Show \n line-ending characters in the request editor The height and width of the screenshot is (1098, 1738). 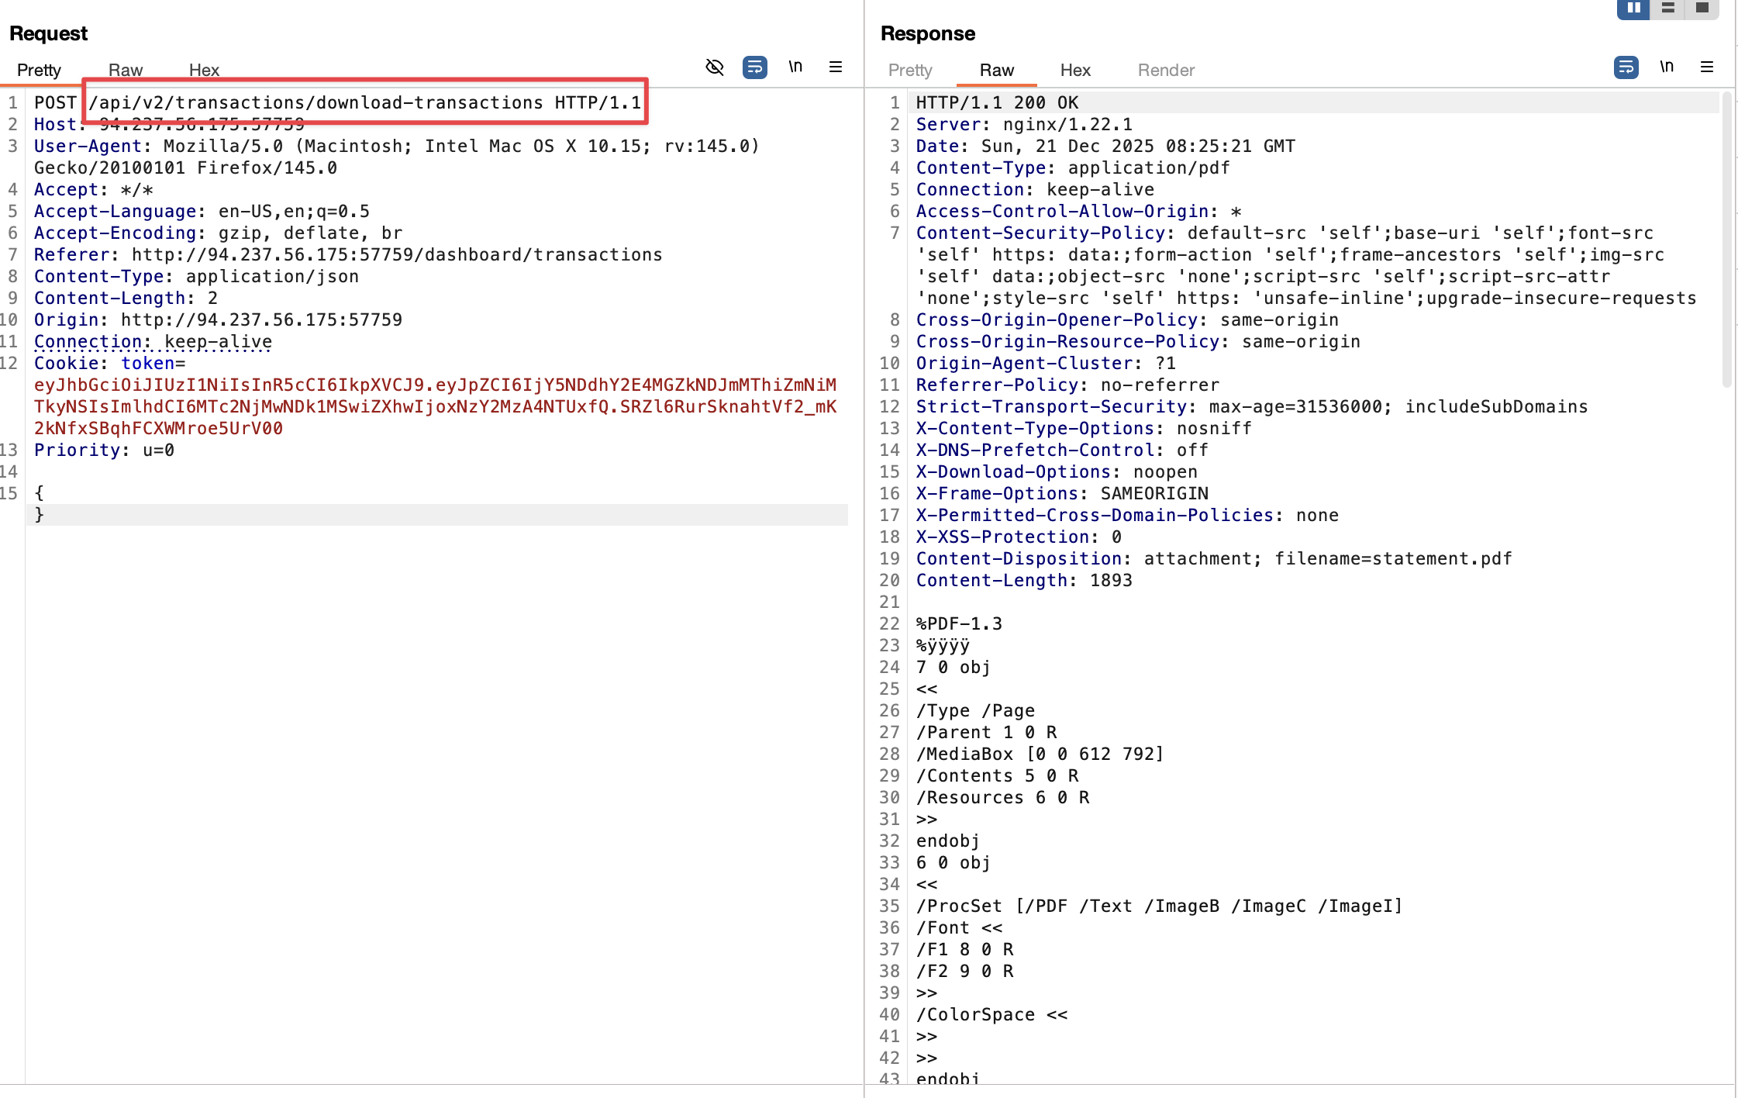pyautogui.click(x=795, y=67)
